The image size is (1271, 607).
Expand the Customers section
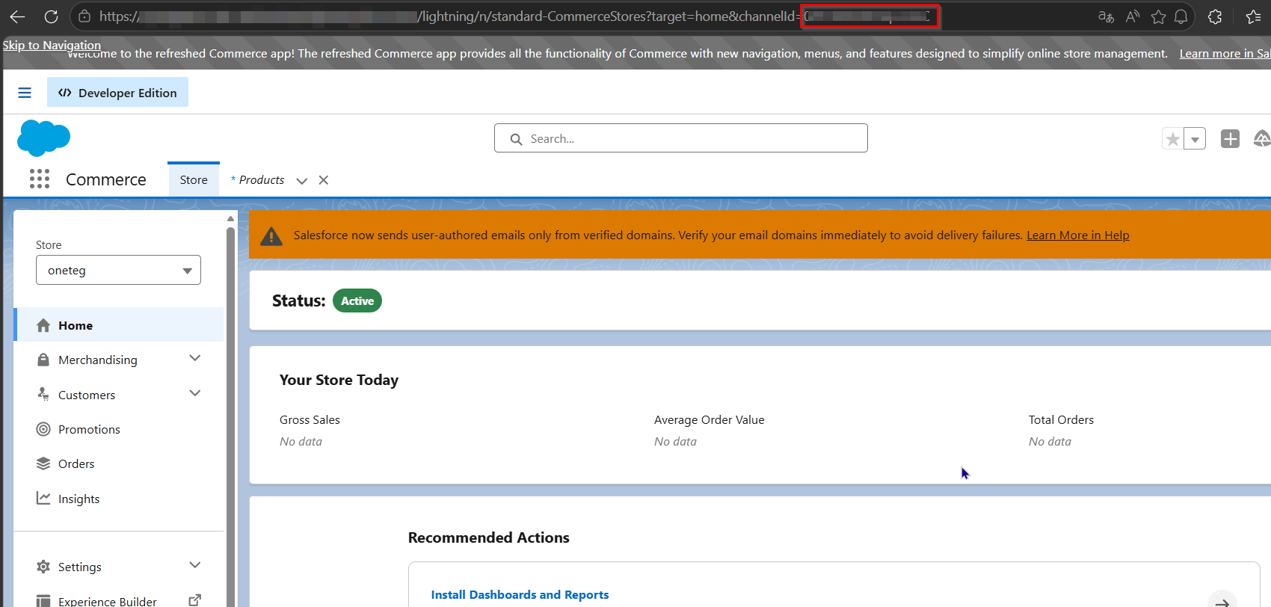[195, 394]
